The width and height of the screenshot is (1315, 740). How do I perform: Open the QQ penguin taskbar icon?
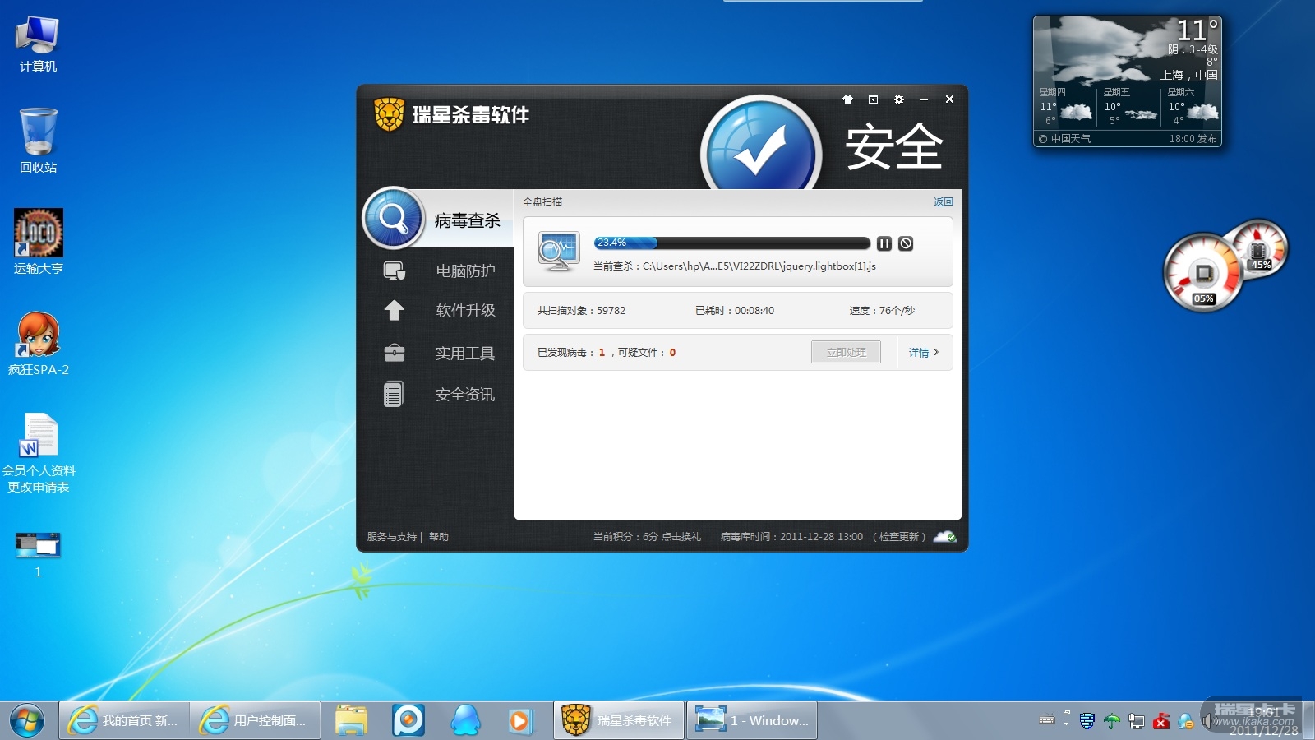click(466, 721)
